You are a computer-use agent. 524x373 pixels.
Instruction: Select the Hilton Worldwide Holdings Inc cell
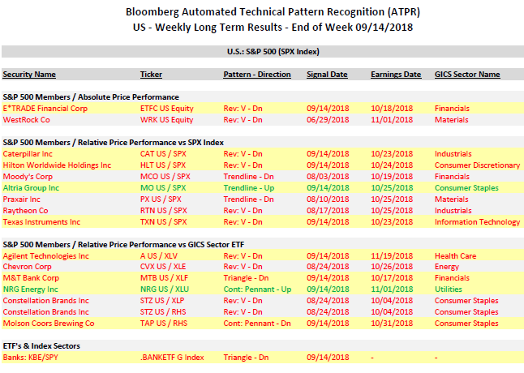point(57,165)
